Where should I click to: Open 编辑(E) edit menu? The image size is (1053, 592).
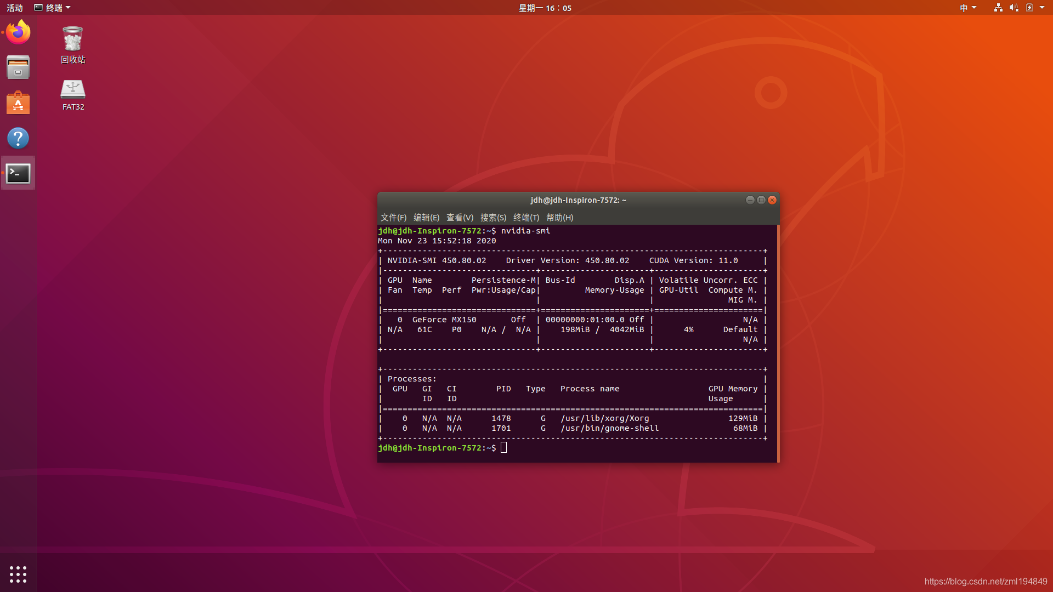click(x=426, y=217)
